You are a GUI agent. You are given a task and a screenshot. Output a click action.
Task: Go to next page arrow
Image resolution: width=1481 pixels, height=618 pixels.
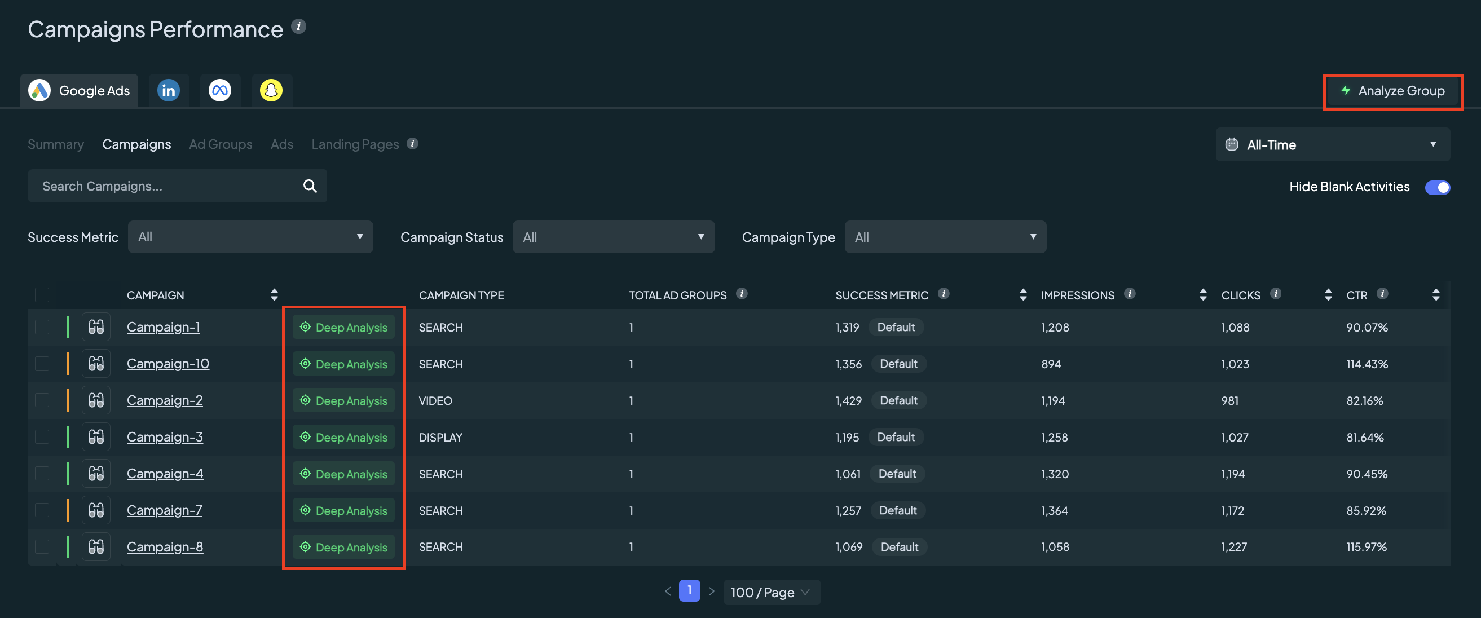click(x=712, y=591)
